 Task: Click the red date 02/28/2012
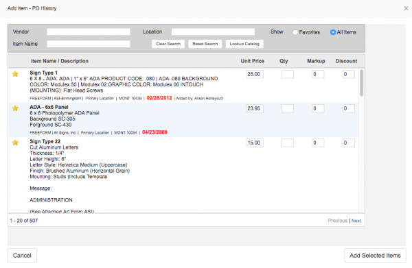click(159, 98)
